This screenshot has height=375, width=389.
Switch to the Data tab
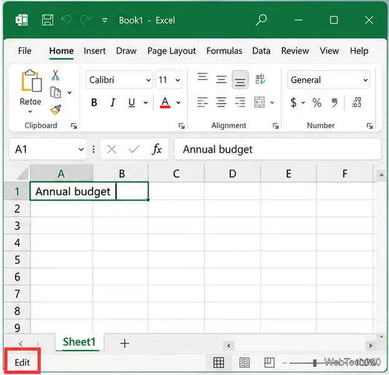[261, 51]
